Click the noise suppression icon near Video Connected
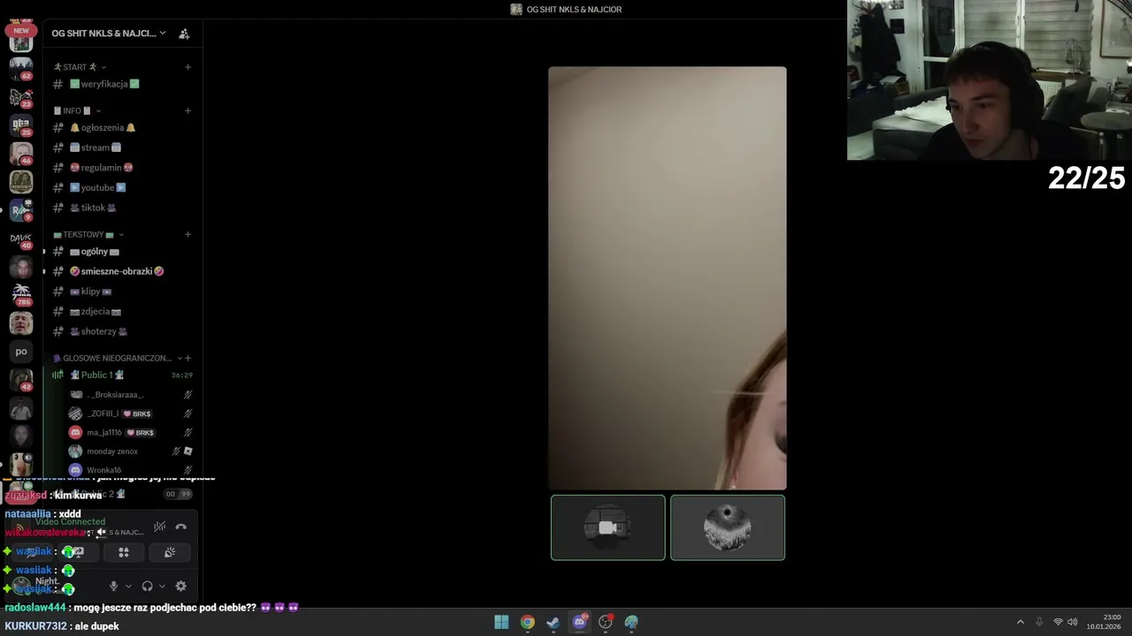Viewport: 1132px width, 636px height. tap(159, 527)
